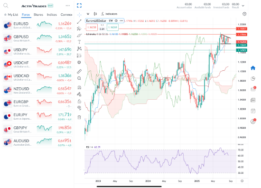Open more options in EurovsUSDollar legend

point(121,20)
